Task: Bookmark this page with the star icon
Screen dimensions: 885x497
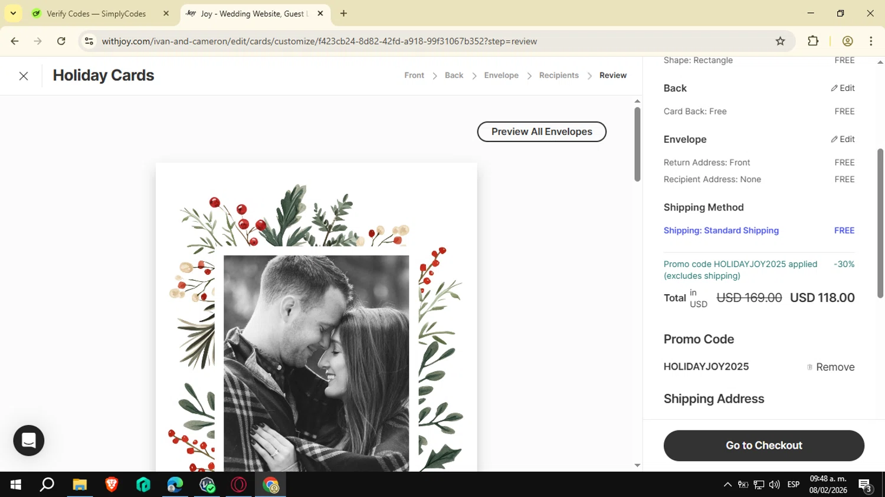Action: pyautogui.click(x=780, y=41)
